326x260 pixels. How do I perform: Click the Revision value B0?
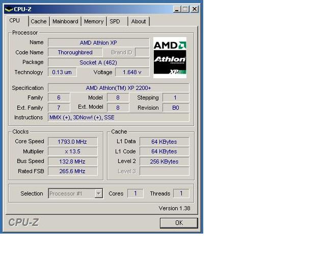(176, 108)
